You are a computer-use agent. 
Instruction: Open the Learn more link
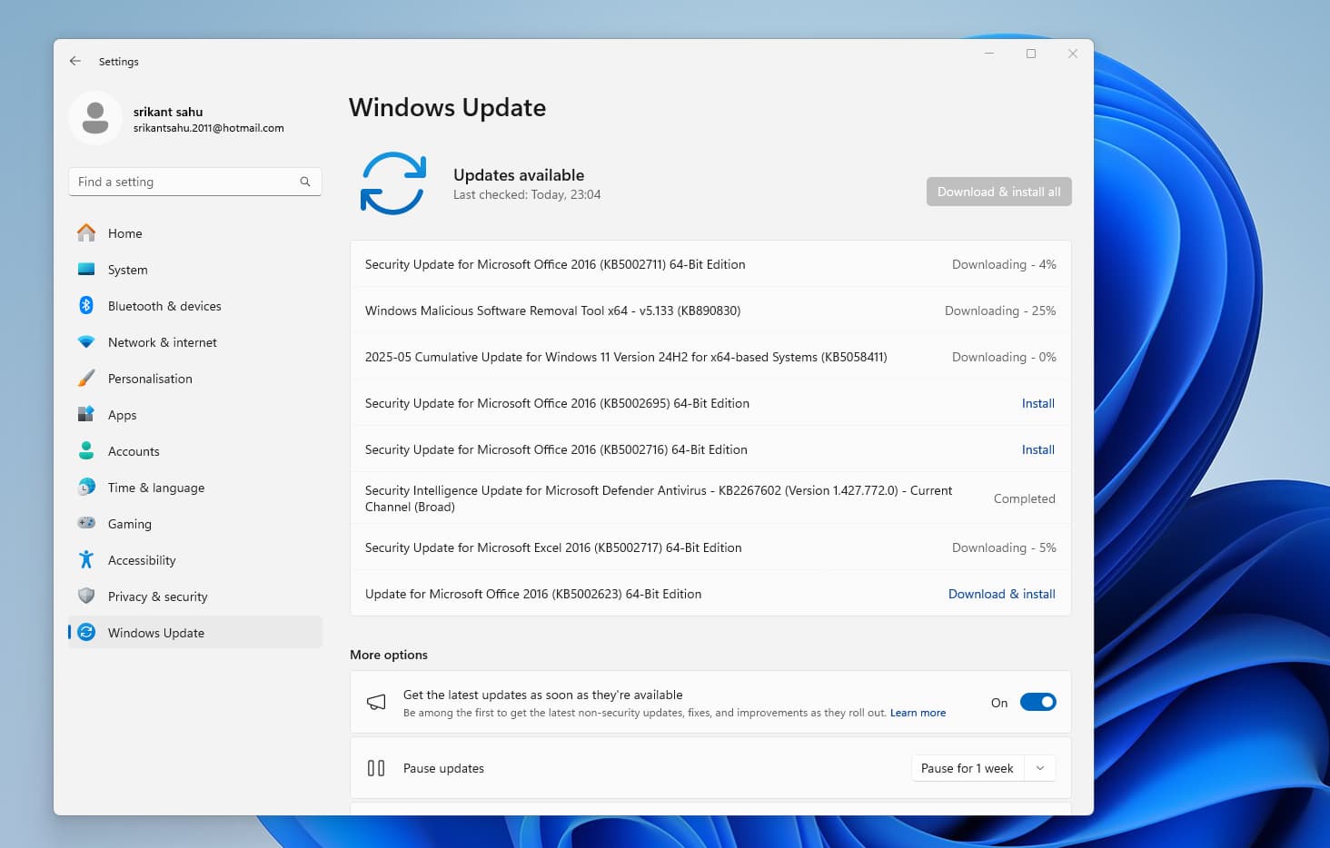[x=918, y=713]
